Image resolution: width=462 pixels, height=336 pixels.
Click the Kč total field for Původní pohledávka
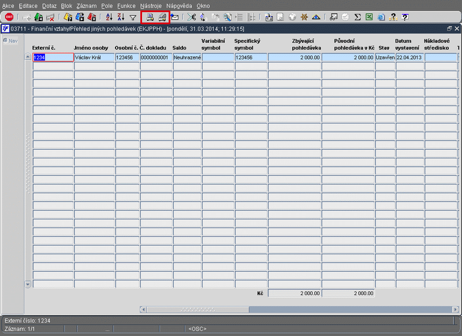(348, 293)
